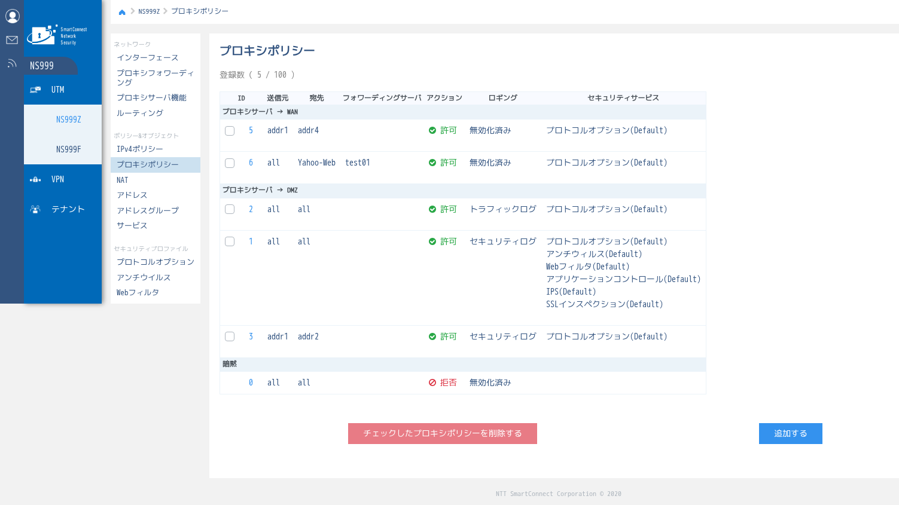Click the SmartConnect Network Security logo

tap(57, 35)
